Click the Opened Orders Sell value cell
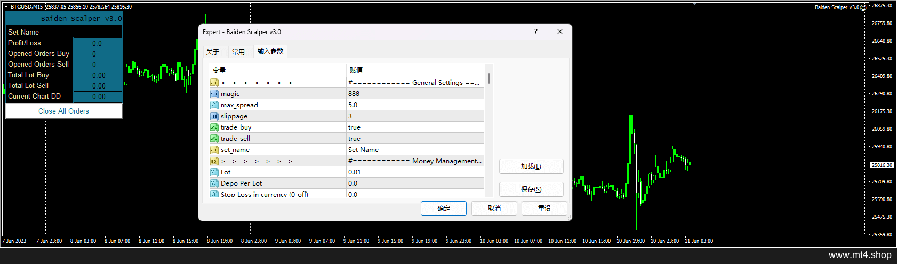The image size is (897, 264). point(98,65)
